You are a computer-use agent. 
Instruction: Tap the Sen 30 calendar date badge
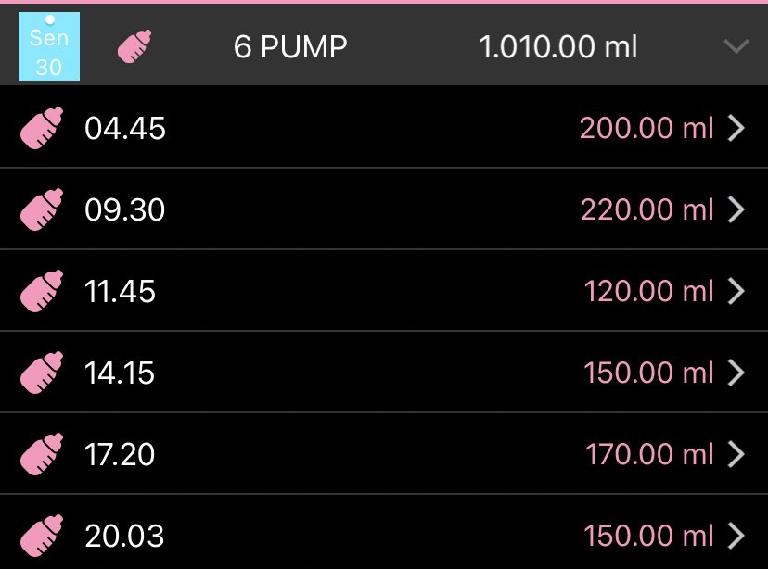click(x=49, y=46)
